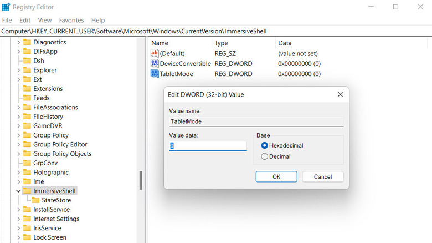Open the Favorites menu
This screenshot has width=432, height=243.
pyautogui.click(x=71, y=20)
